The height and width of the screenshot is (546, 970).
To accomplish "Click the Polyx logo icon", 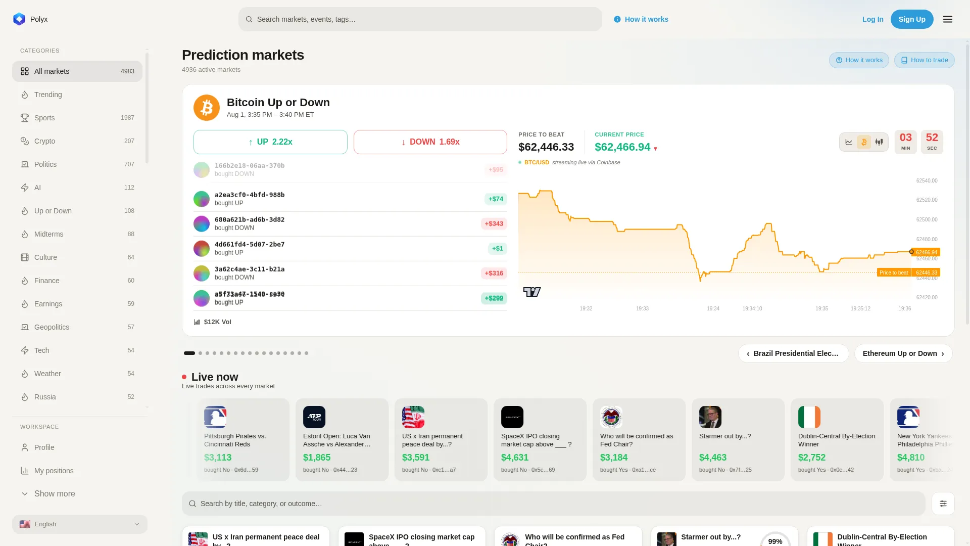I will [x=19, y=19].
